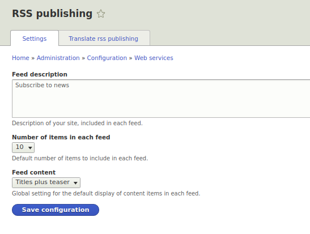The width and height of the screenshot is (310, 234).
Task: Expand the number of items dropdown
Action: coord(23,147)
